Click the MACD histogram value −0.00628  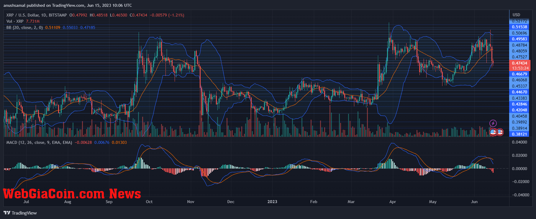click(83, 142)
